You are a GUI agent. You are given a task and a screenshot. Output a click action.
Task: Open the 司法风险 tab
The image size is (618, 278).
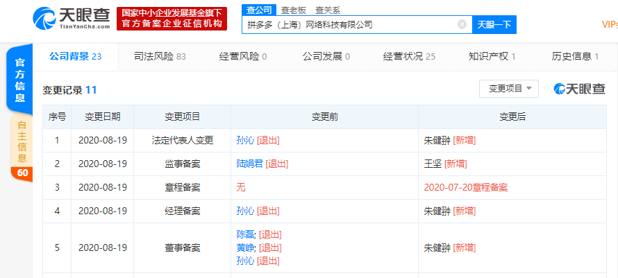click(160, 56)
